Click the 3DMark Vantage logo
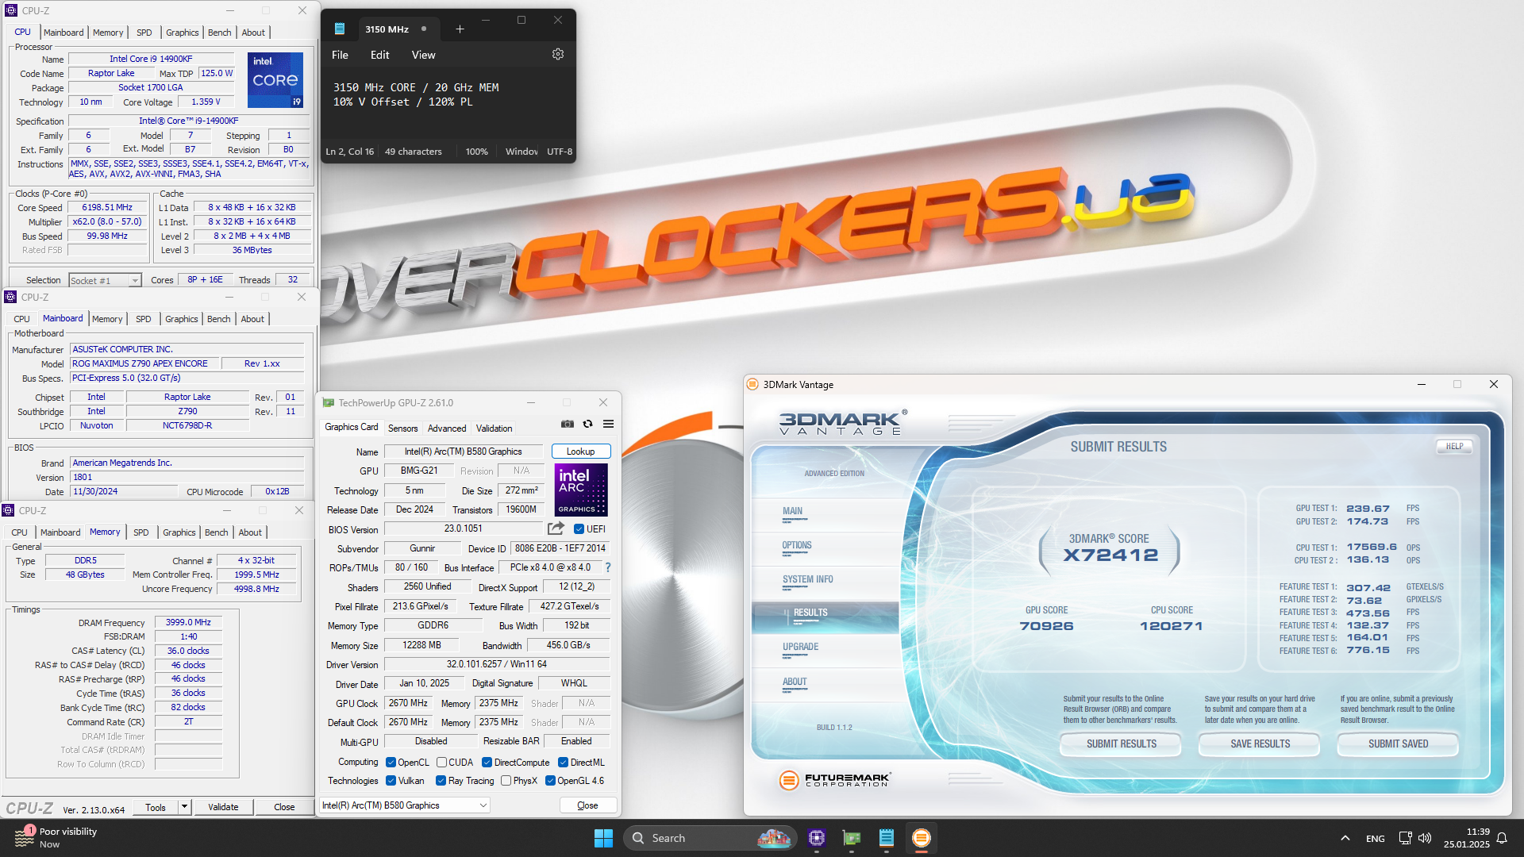Screen dimensions: 1524x857 point(842,423)
